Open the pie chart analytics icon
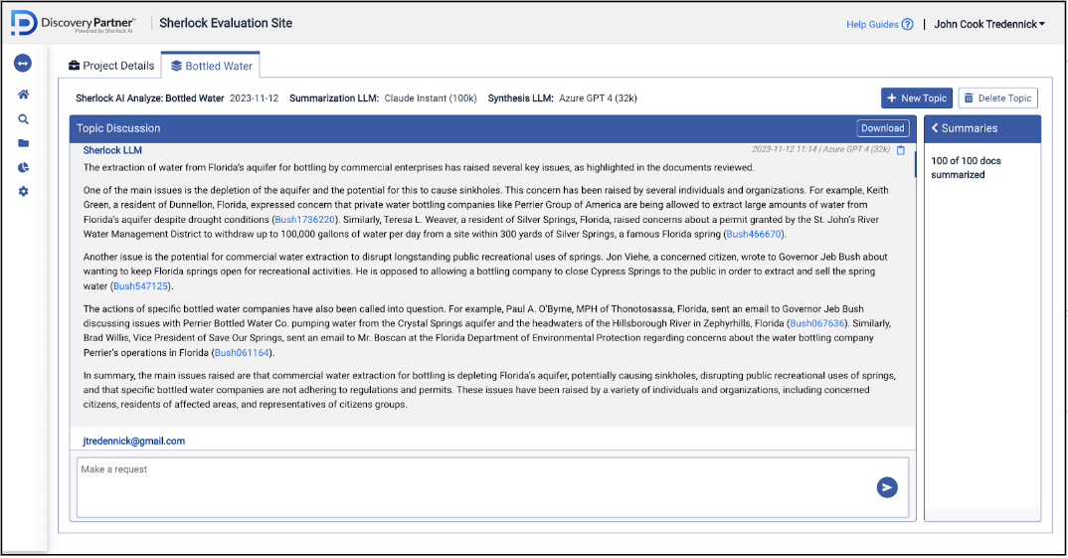1068x558 pixels. point(23,167)
